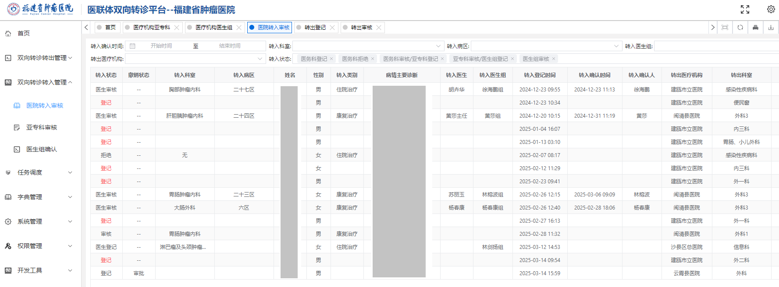Screen dimensions: 779x287
Task: Go to 亚专科审核 in the sidebar
Action: click(42, 127)
